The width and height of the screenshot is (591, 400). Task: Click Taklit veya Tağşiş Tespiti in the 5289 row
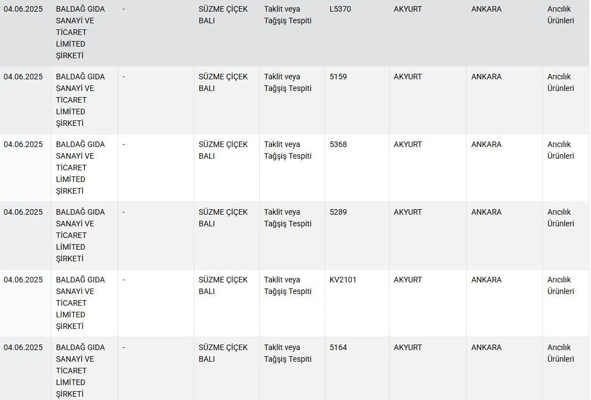[x=287, y=217]
